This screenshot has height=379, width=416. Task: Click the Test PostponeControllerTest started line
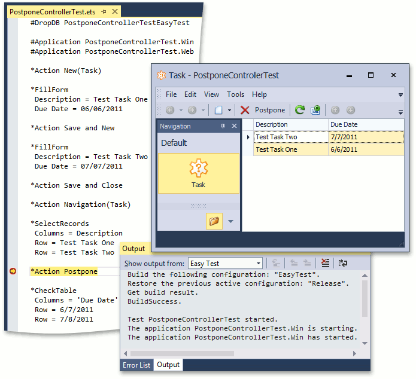(202, 319)
